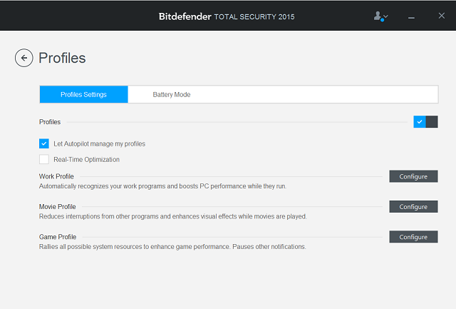The image size is (456, 309).
Task: Switch to the Profiles Settings tab
Action: point(84,94)
